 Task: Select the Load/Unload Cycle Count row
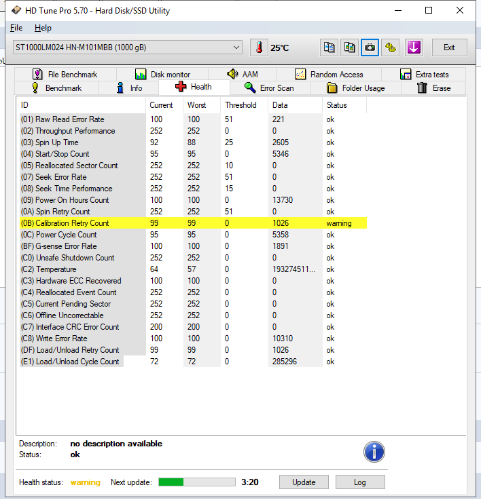click(x=194, y=362)
